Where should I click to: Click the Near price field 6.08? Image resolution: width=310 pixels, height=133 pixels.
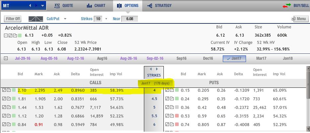(130, 19)
